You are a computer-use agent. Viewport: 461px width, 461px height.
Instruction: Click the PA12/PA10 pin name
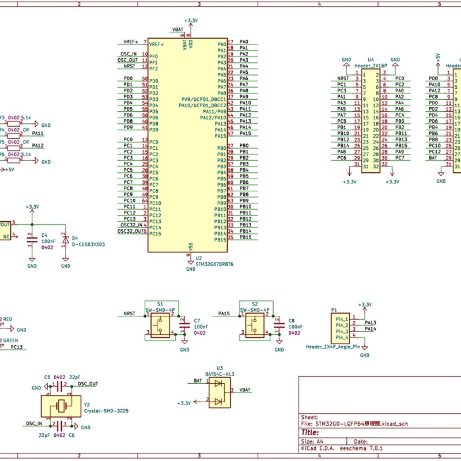213,118
